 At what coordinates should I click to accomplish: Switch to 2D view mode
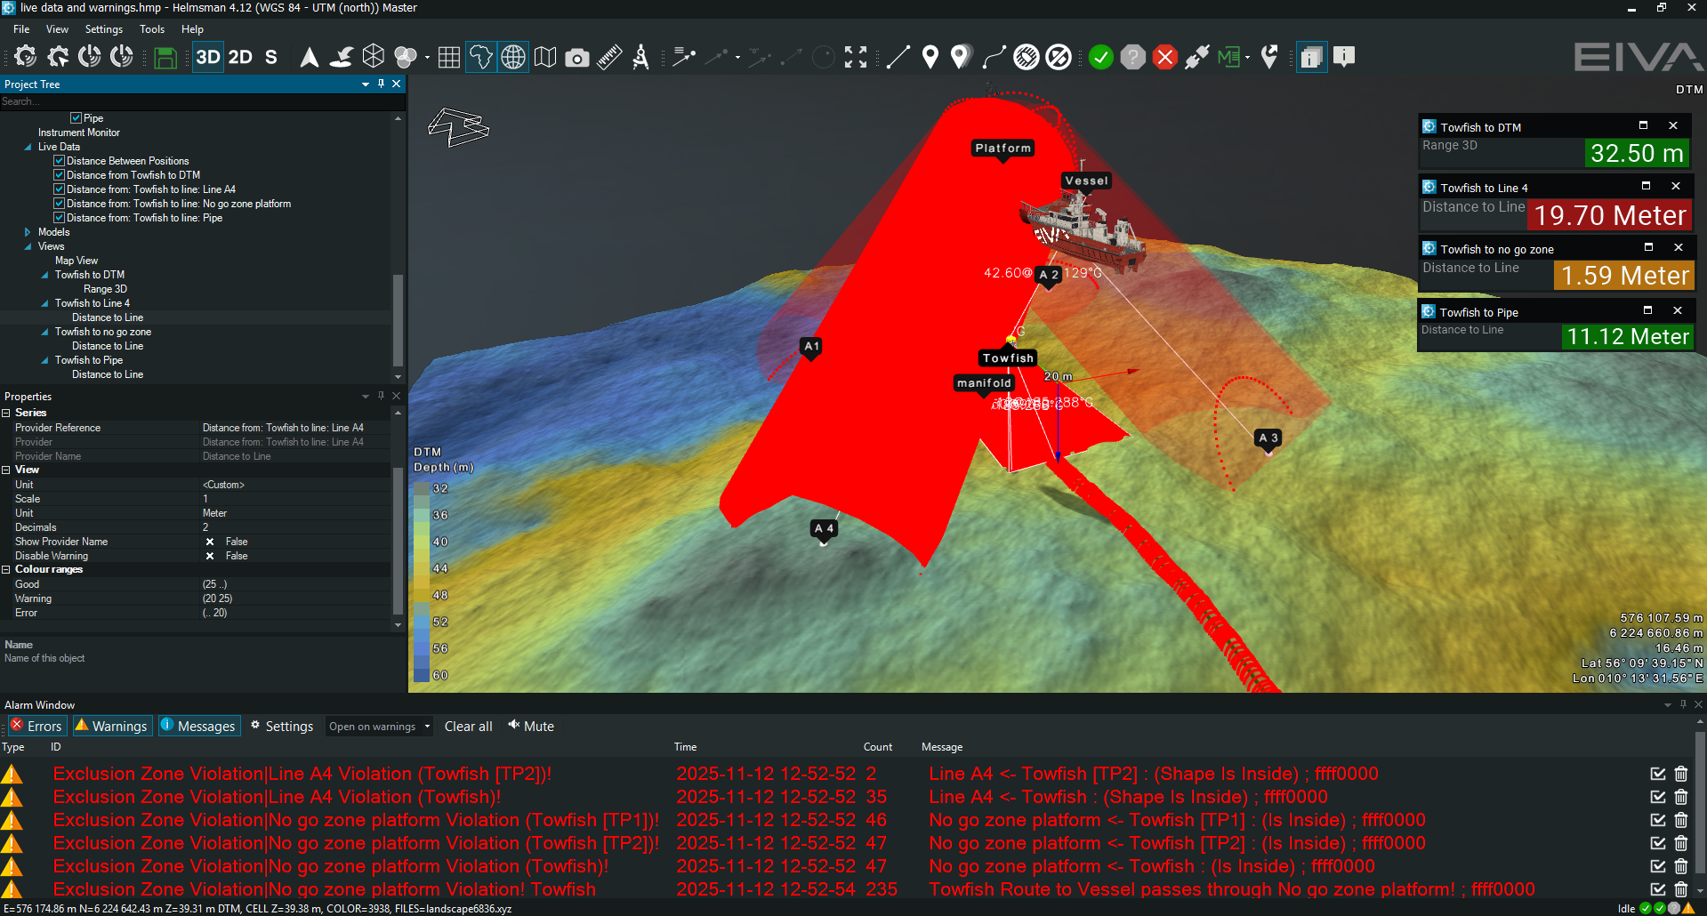[x=240, y=58]
